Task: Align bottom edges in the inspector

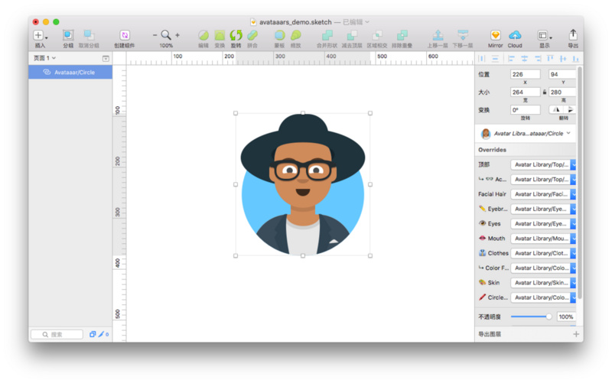Action: (575, 59)
